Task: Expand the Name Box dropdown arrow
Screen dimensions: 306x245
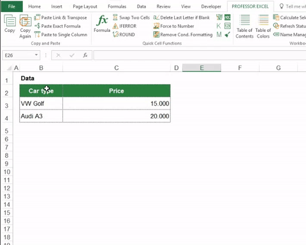Action: (36, 55)
